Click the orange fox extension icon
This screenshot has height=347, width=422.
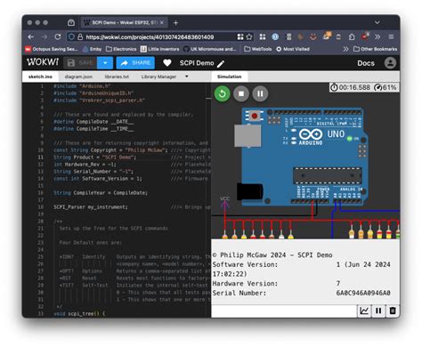coord(327,36)
